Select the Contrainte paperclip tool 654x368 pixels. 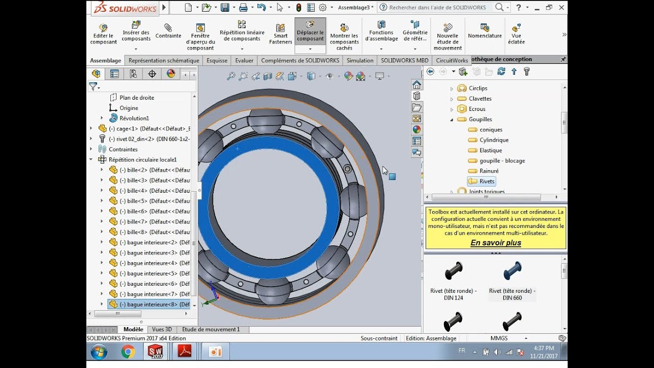[168, 31]
